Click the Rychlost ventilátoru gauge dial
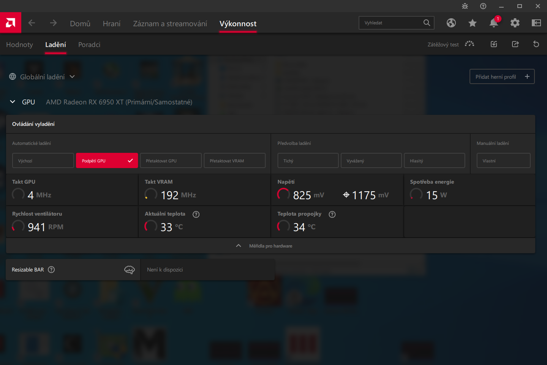Viewport: 547px width, 365px height. point(18,226)
